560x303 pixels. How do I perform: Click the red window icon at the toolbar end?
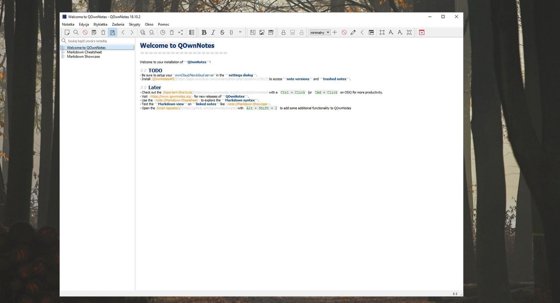tap(422, 33)
